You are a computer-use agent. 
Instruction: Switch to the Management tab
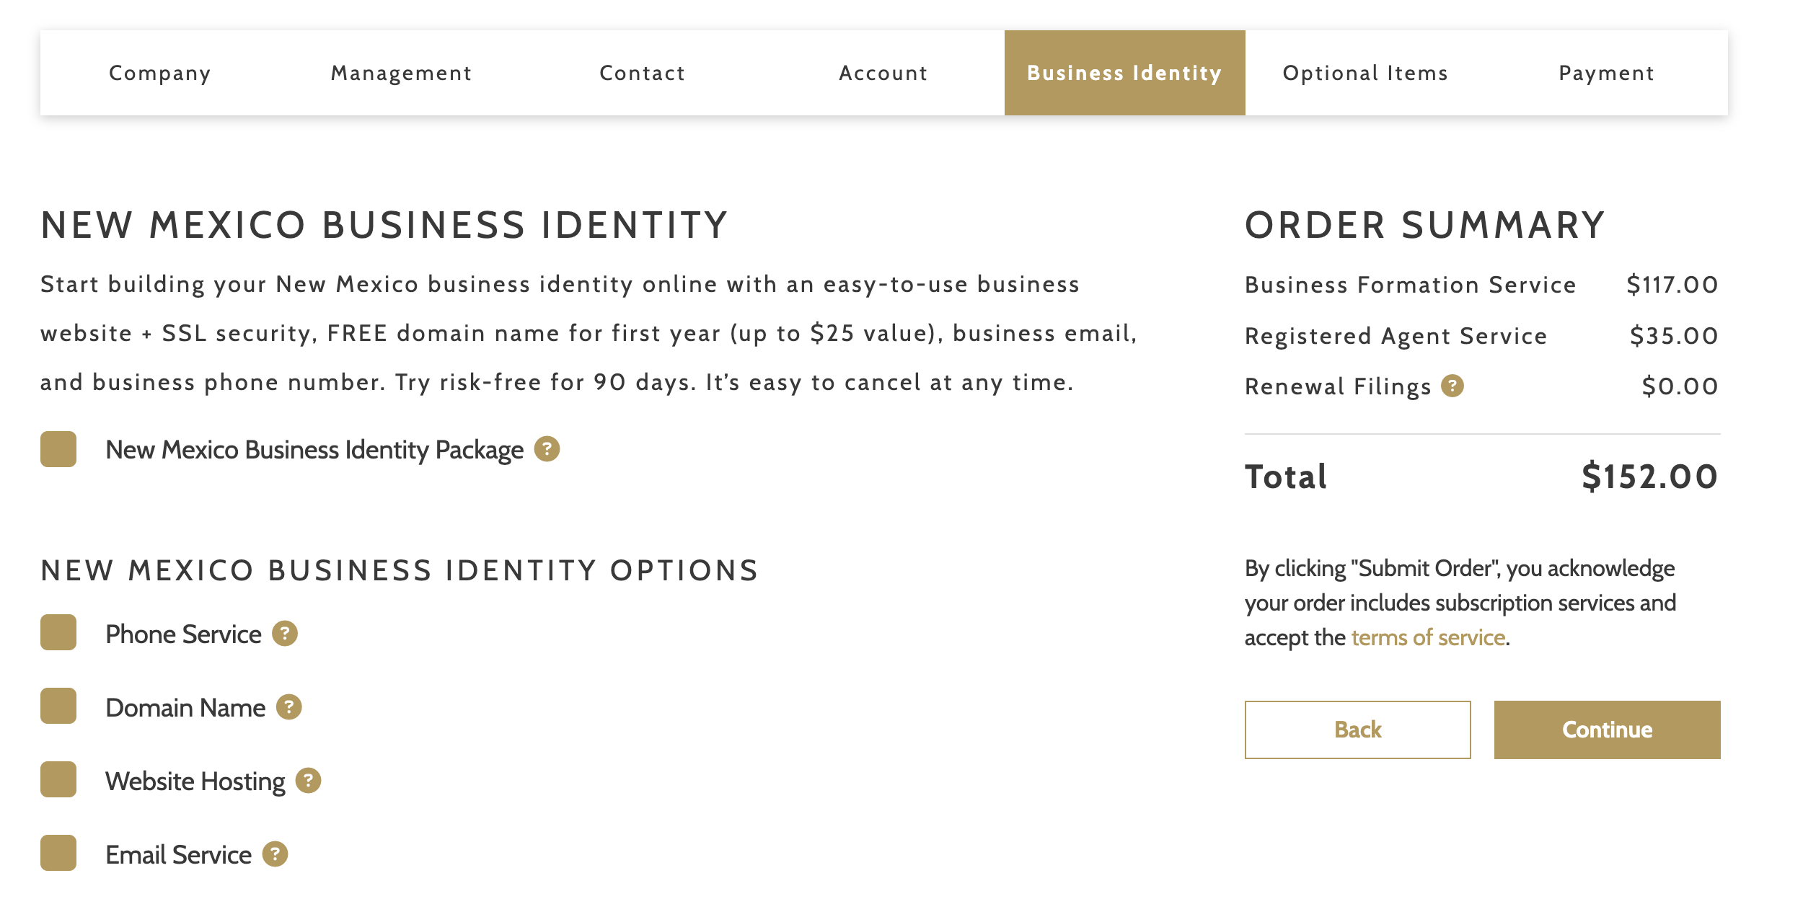[401, 73]
